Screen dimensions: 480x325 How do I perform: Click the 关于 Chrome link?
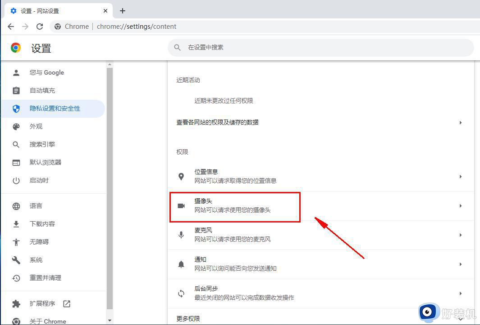pos(47,321)
